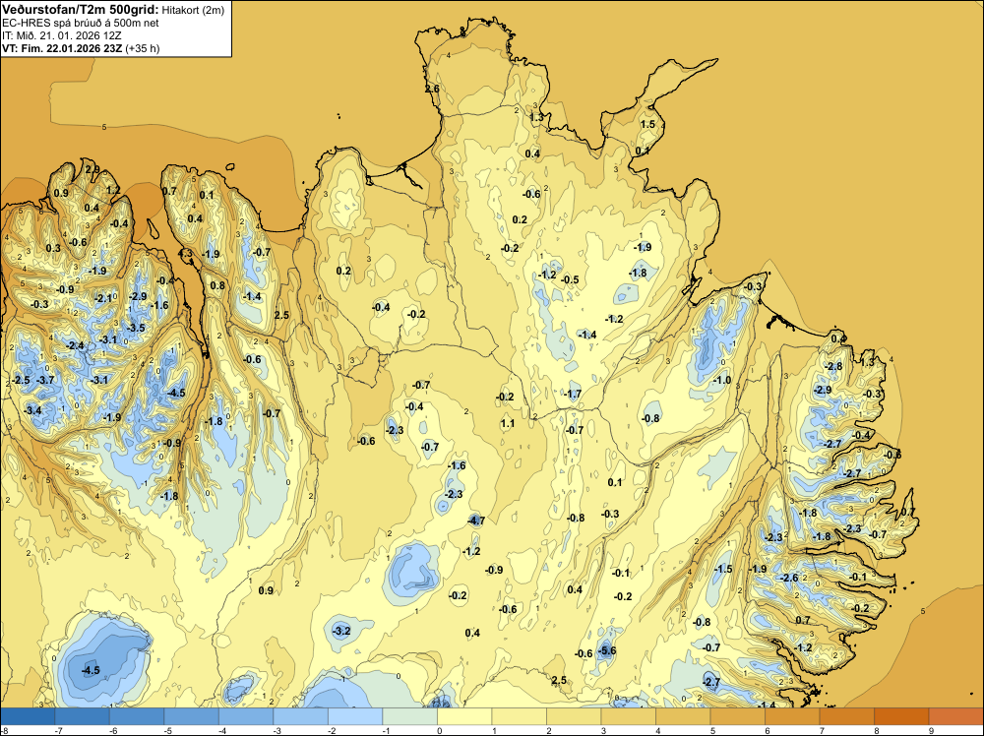Image resolution: width=984 pixels, height=736 pixels.
Task: Click the "8" legend tick label
Action: pos(877,730)
